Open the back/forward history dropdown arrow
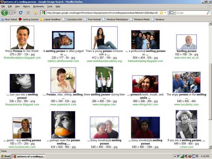This screenshot has height=159, width=212. [x=15, y=13]
